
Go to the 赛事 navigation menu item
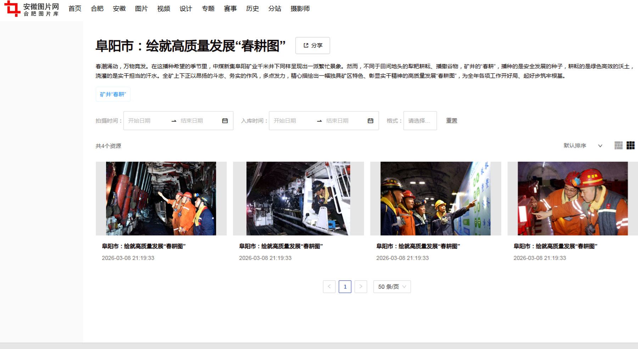pos(230,9)
